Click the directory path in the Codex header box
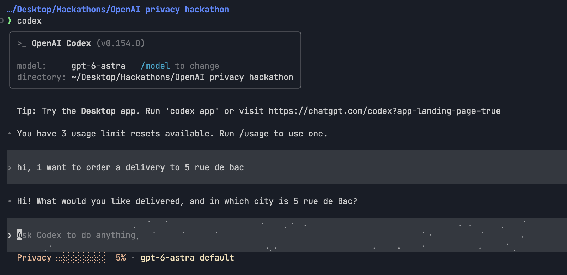This screenshot has height=275, width=567. pos(182,77)
